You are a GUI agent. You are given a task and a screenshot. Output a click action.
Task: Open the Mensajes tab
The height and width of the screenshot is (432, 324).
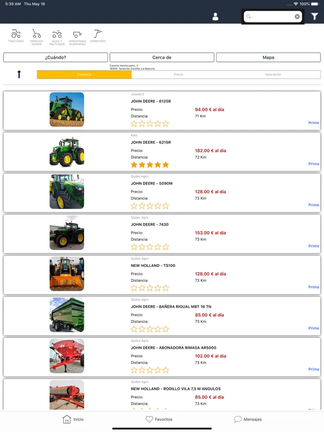(248, 419)
